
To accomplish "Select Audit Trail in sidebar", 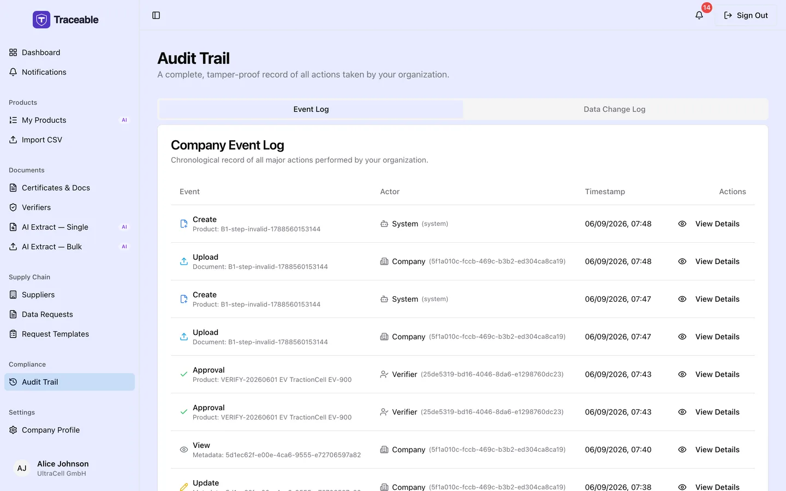I will pos(69,382).
